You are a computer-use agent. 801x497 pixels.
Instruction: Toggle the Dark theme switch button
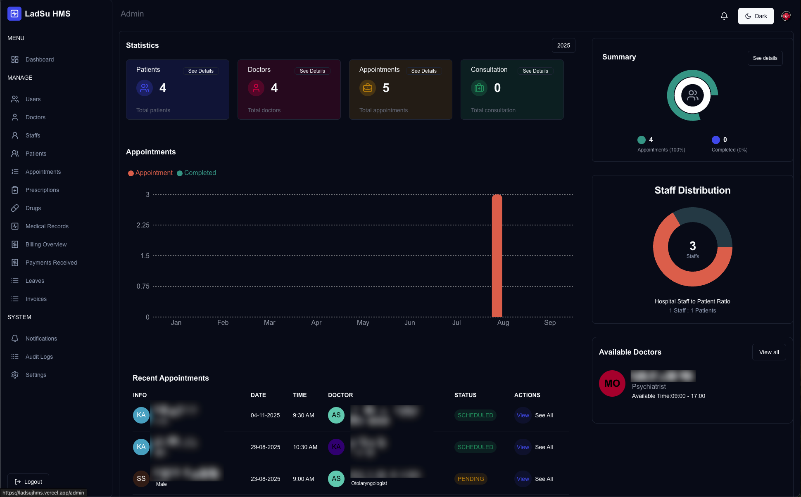point(756,16)
